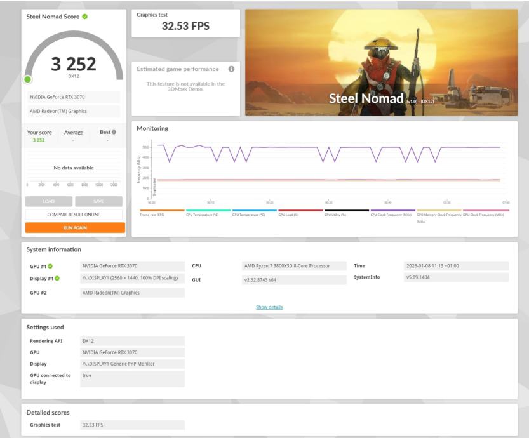Click the green checkmark beside Steel Nomad Score
This screenshot has height=438, width=529.
[x=85, y=17]
